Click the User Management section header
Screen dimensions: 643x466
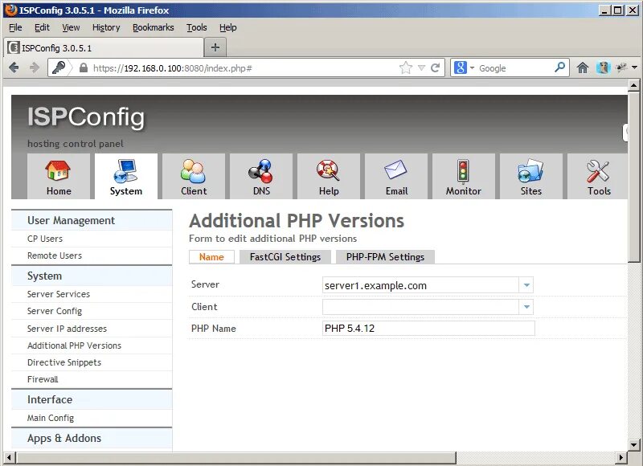click(x=92, y=220)
